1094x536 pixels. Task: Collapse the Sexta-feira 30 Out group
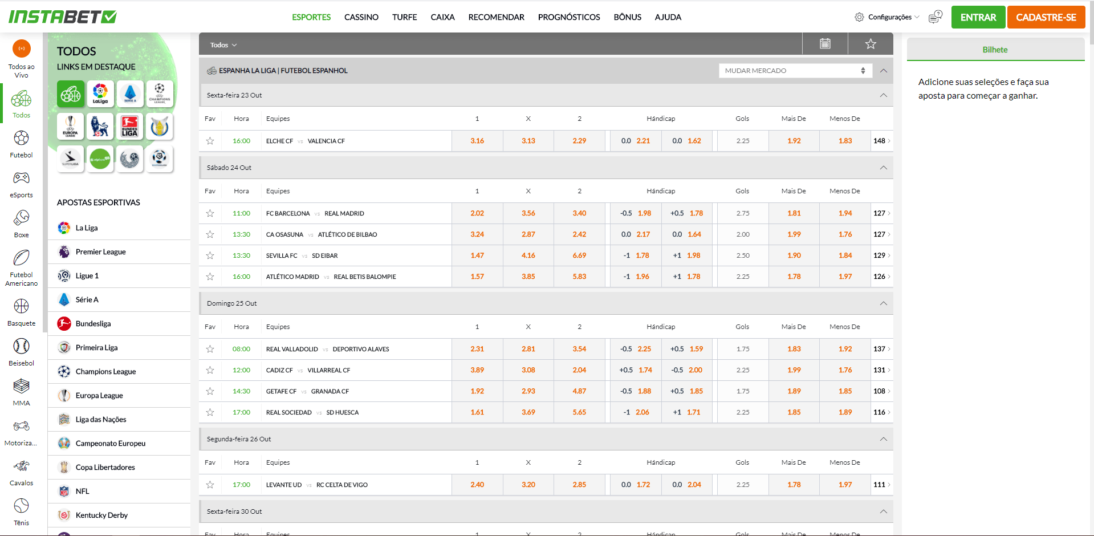click(x=883, y=511)
